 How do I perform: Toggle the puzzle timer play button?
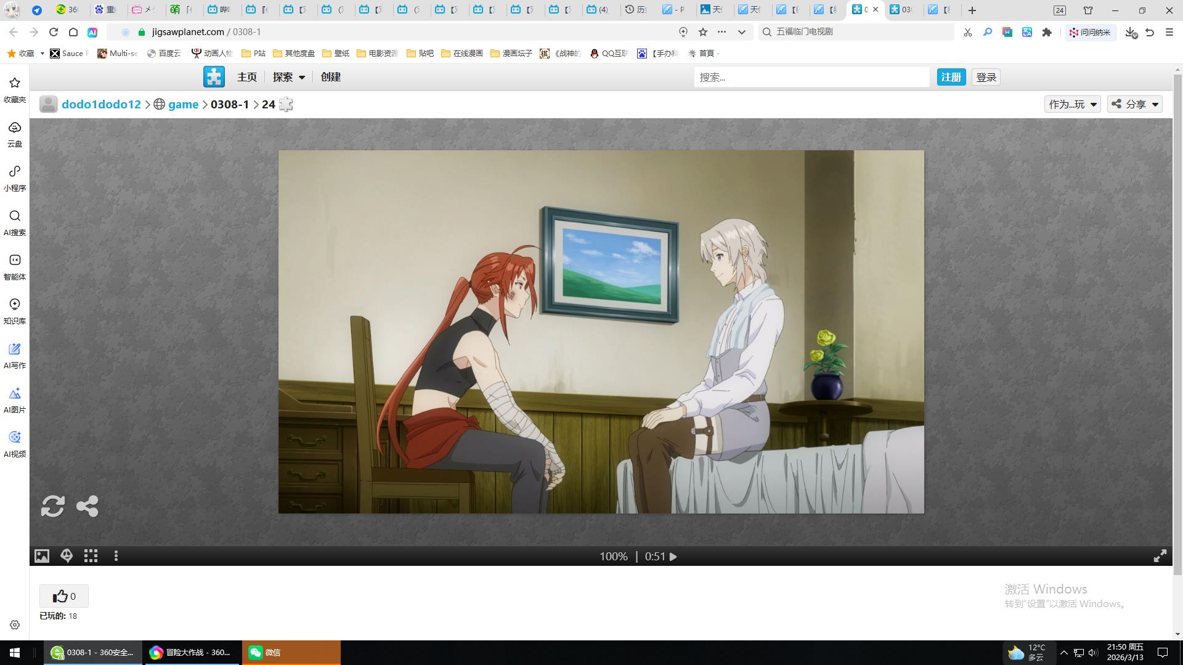pyautogui.click(x=673, y=557)
